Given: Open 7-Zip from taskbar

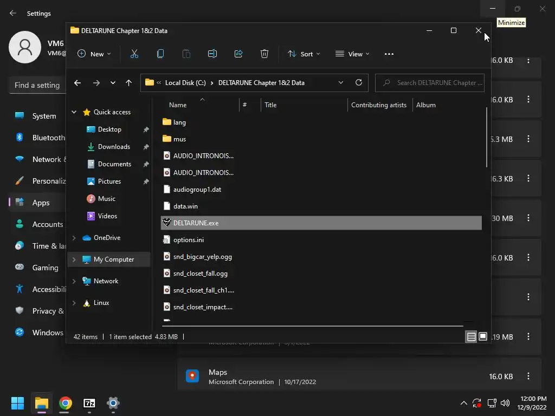Looking at the screenshot, I should (x=89, y=403).
